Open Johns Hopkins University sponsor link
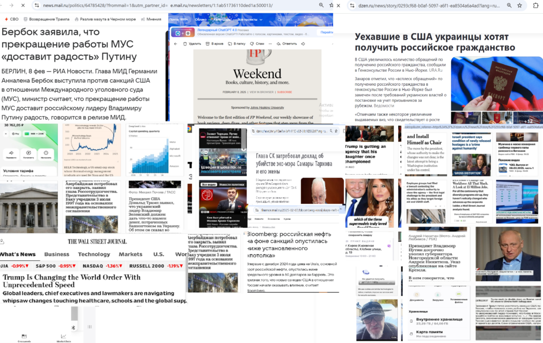Screen dimensions: 543x343 pyautogui.click(x=267, y=107)
